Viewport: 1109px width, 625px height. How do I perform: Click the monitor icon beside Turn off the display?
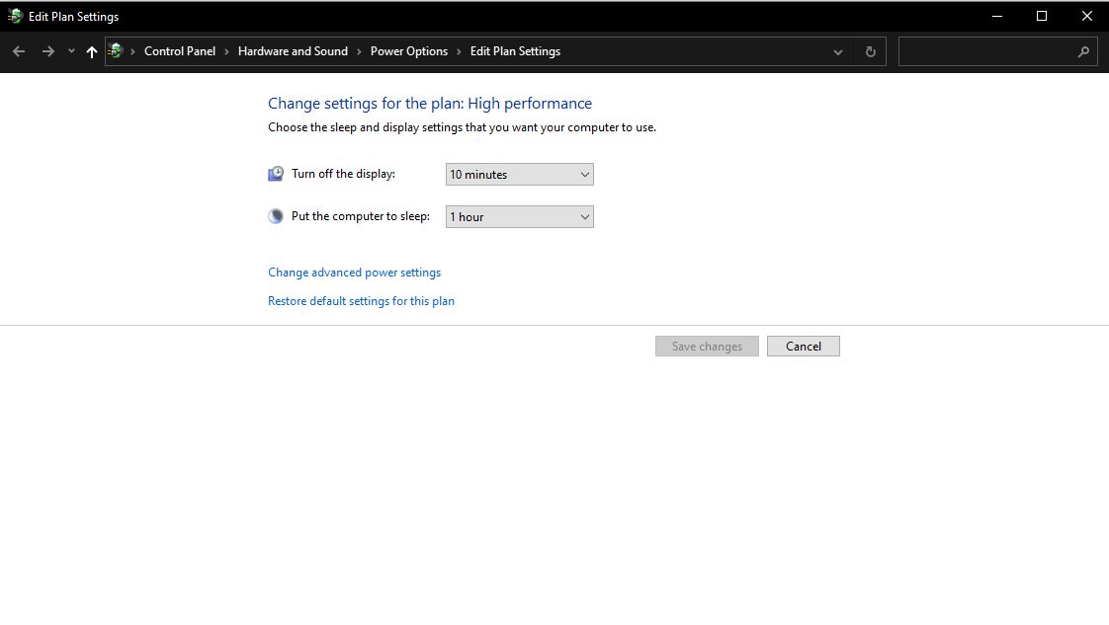(276, 174)
